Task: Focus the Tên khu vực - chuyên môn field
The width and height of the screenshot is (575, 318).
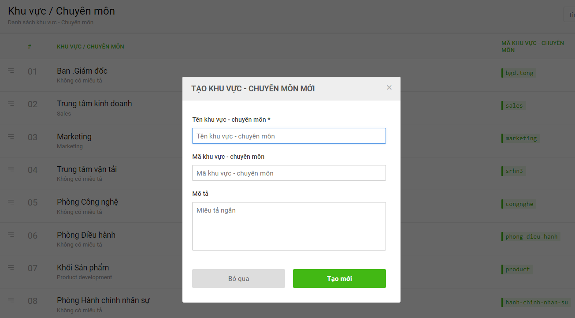Action: coord(289,136)
